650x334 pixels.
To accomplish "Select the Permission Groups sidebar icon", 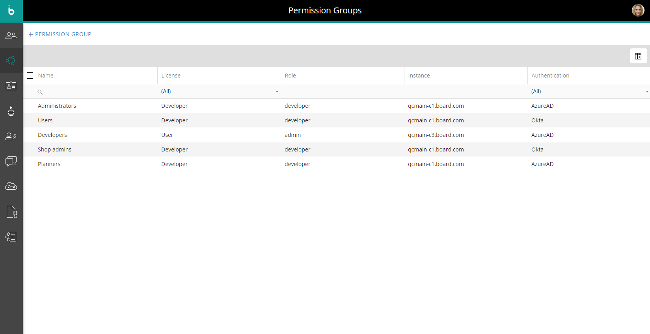I will (x=11, y=61).
